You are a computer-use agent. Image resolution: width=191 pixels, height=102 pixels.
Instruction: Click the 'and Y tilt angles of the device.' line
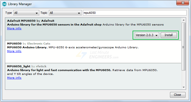[31, 74]
